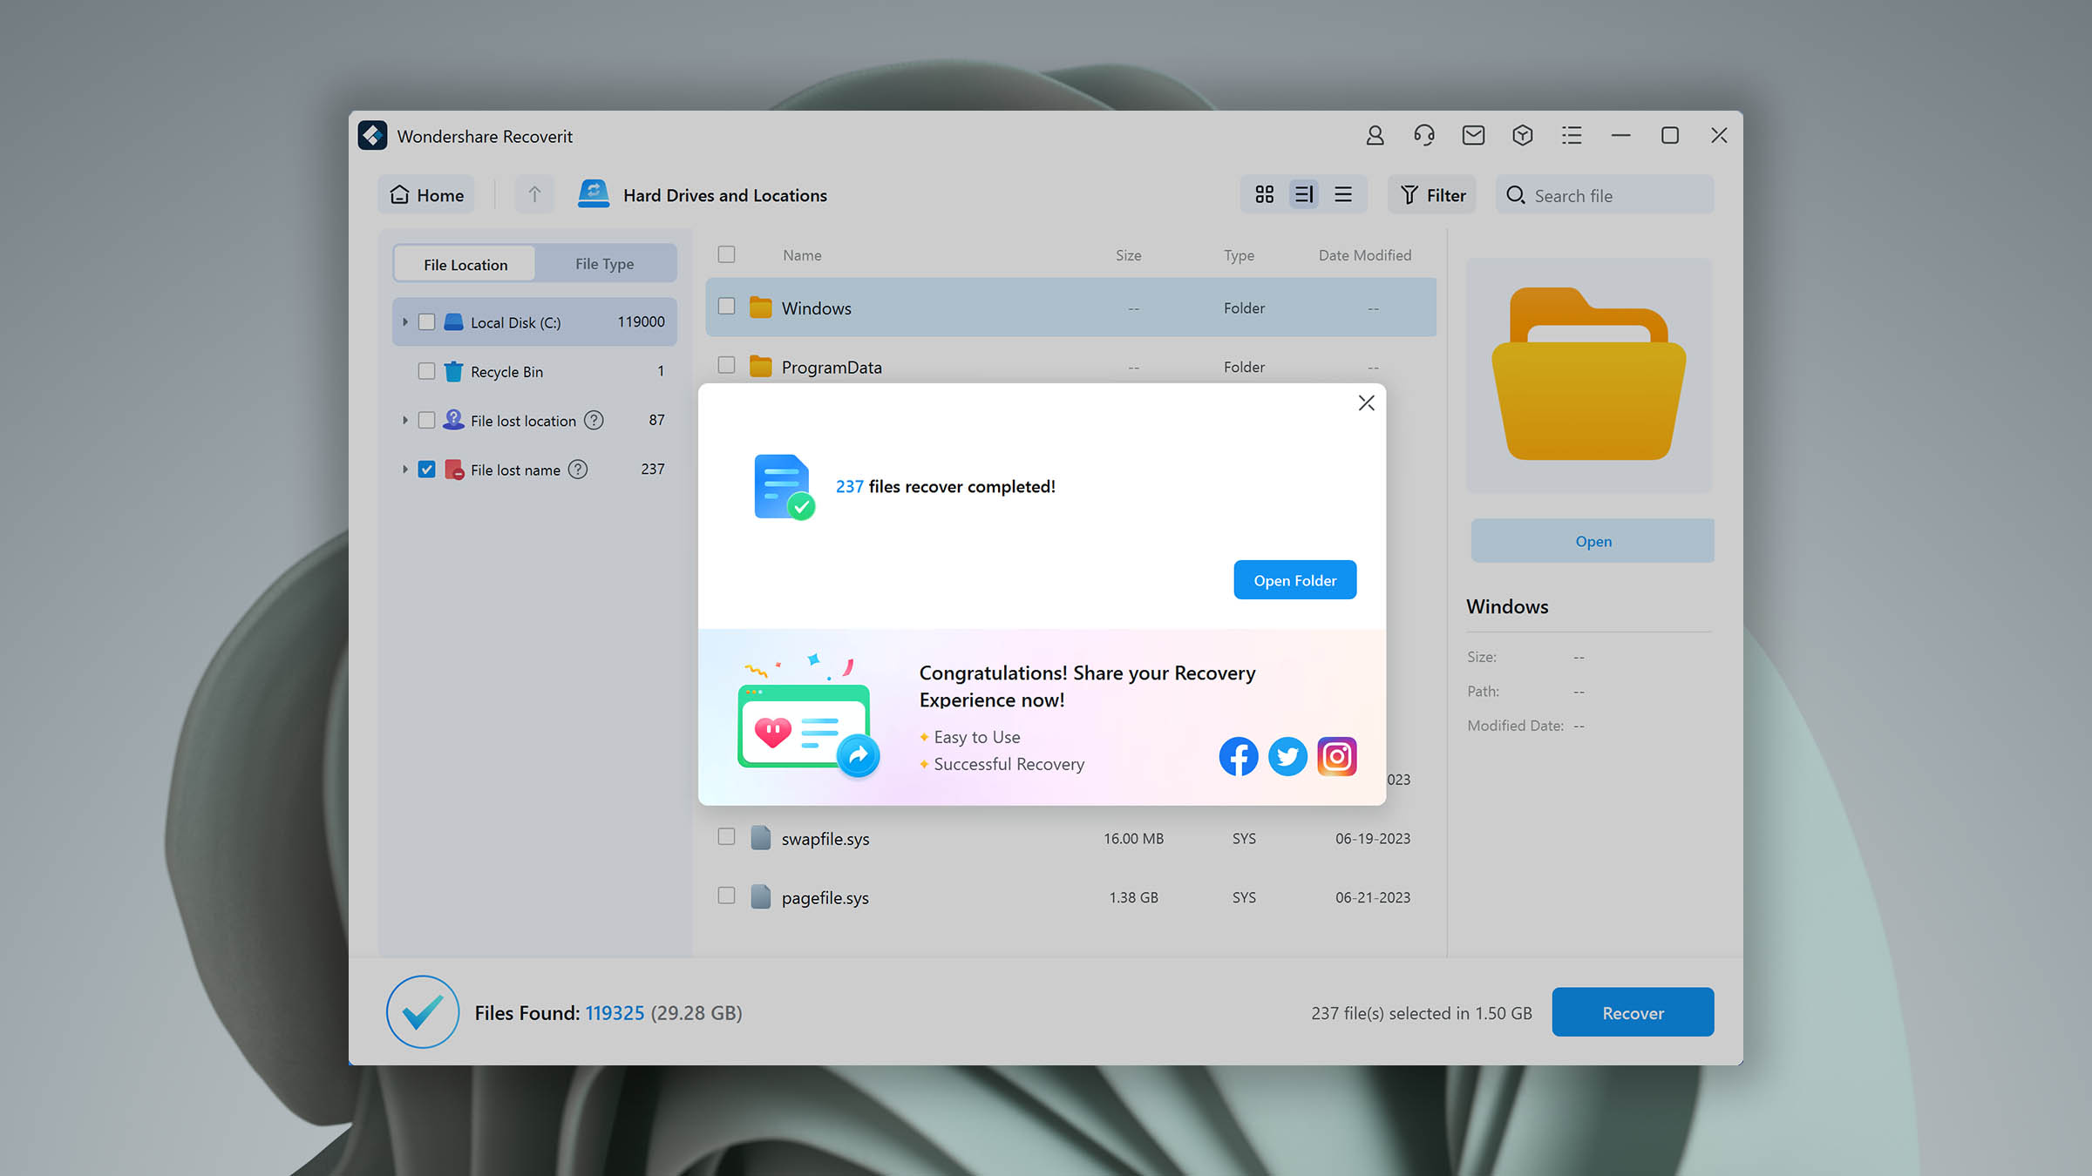Screen dimensions: 2092x1176
Task: Check the Local Disk (C:) checkbox
Action: coord(426,322)
